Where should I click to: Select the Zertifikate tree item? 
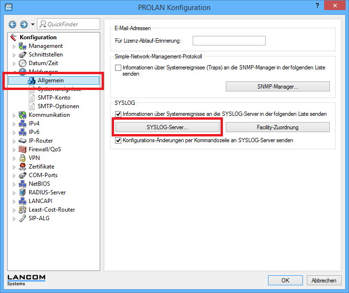tap(41, 167)
